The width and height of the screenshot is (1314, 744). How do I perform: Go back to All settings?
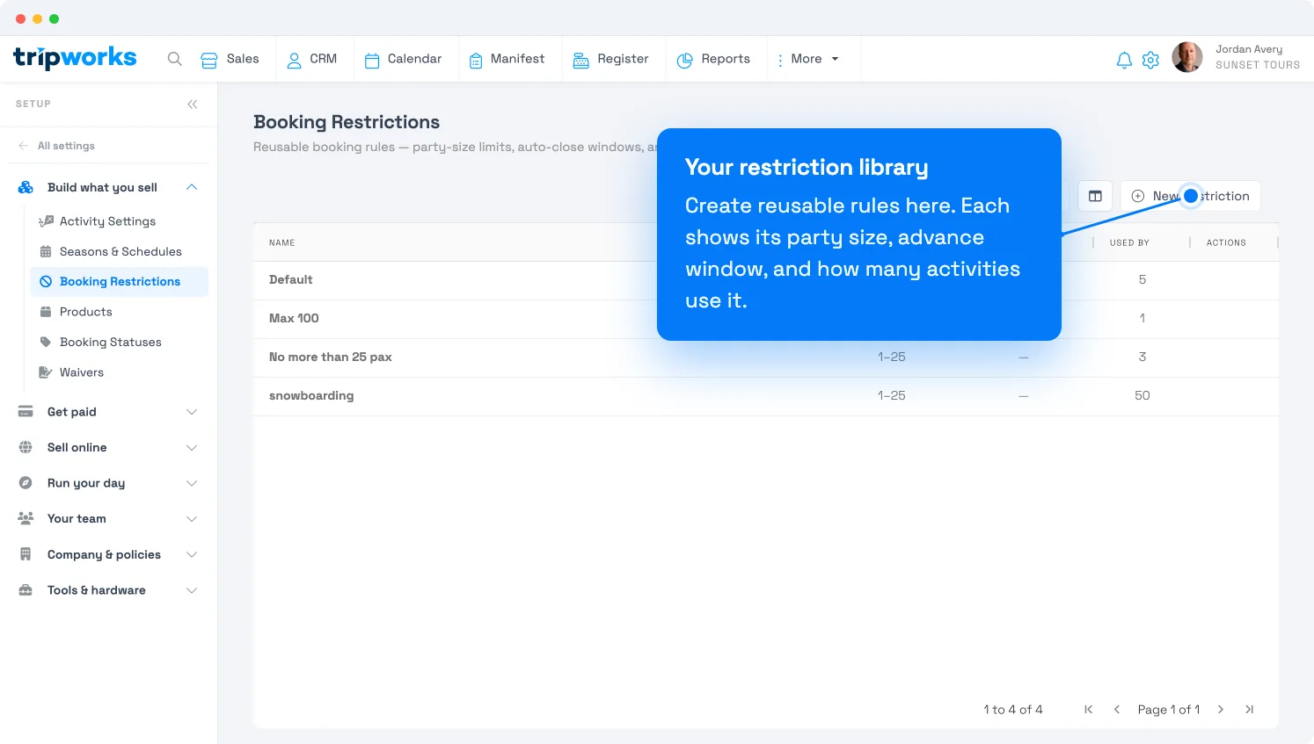(57, 146)
